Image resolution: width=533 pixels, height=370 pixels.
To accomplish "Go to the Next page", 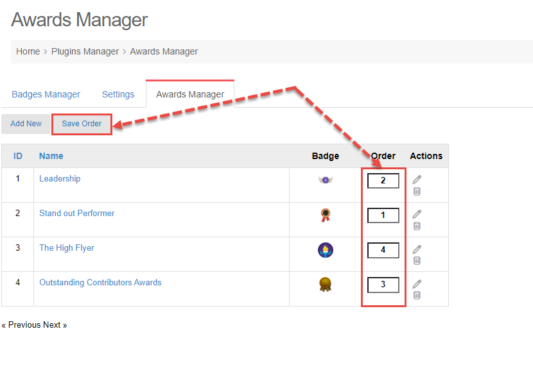I will click(x=55, y=325).
